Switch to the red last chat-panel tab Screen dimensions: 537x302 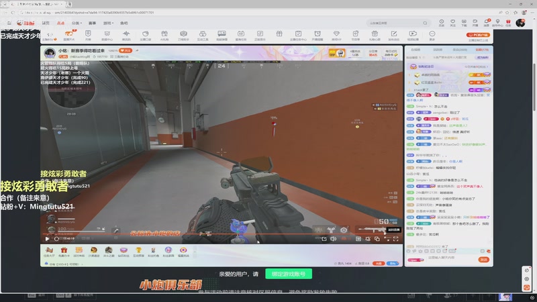(482, 50)
